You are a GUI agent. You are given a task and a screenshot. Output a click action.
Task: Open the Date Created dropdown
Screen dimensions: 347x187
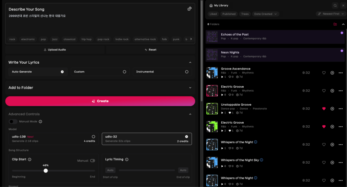[265, 14]
